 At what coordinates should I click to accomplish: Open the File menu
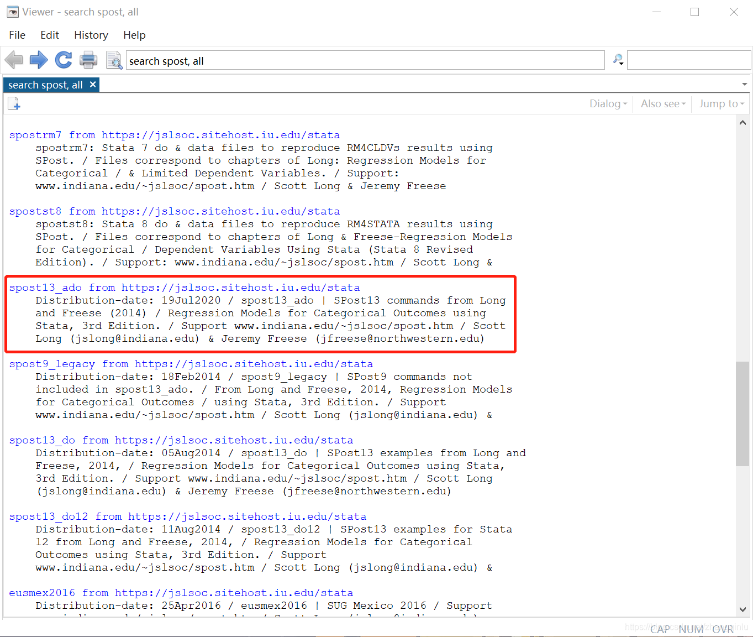point(17,35)
